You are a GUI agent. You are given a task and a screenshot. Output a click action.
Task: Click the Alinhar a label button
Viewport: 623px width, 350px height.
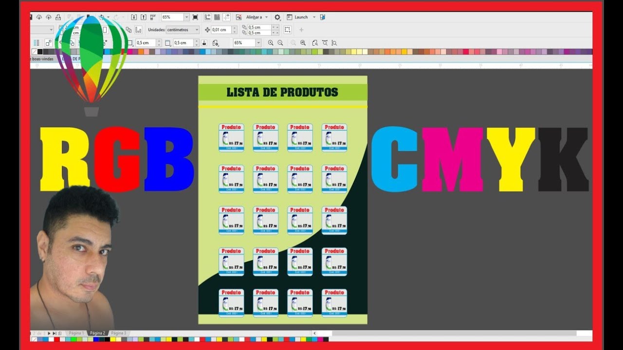[x=254, y=17]
